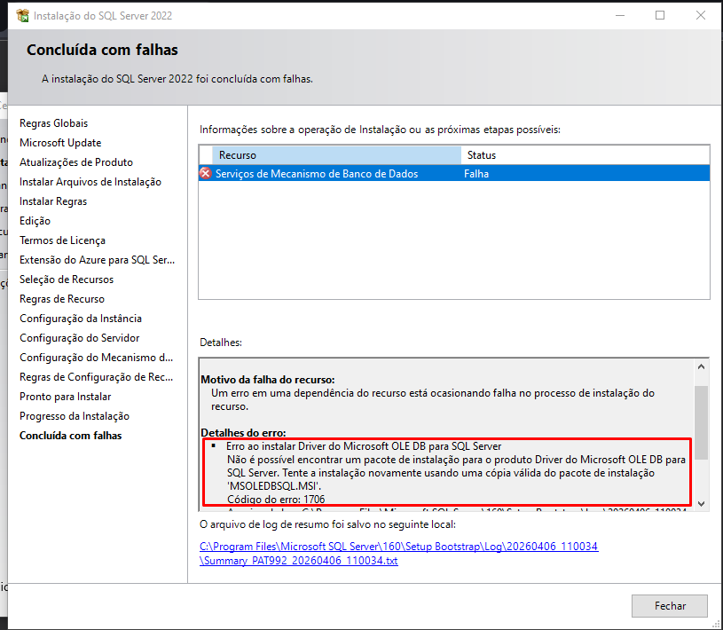Select the Microsoft Update step
This screenshot has height=630, width=723.
coord(60,143)
